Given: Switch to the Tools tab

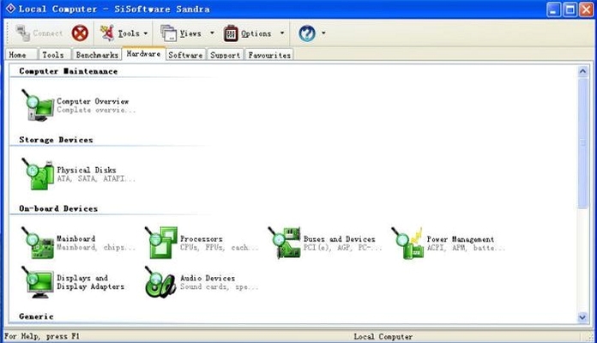Looking at the screenshot, I should click(55, 55).
